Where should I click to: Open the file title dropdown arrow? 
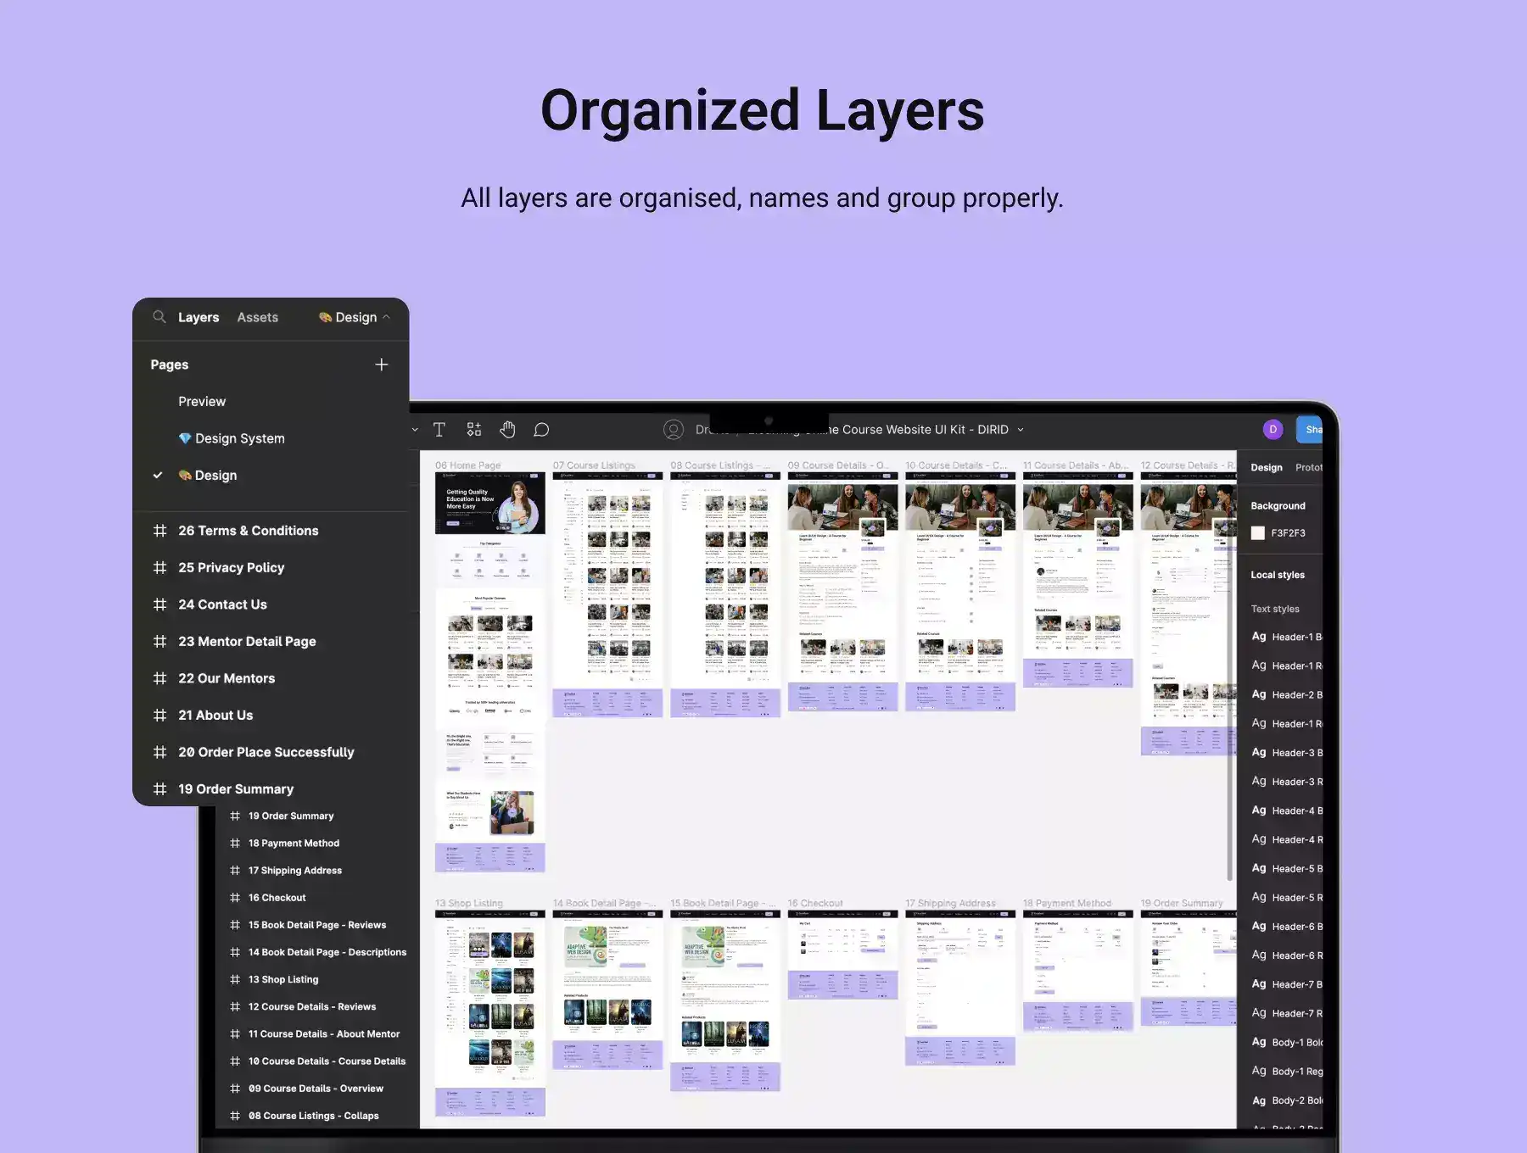point(1021,430)
